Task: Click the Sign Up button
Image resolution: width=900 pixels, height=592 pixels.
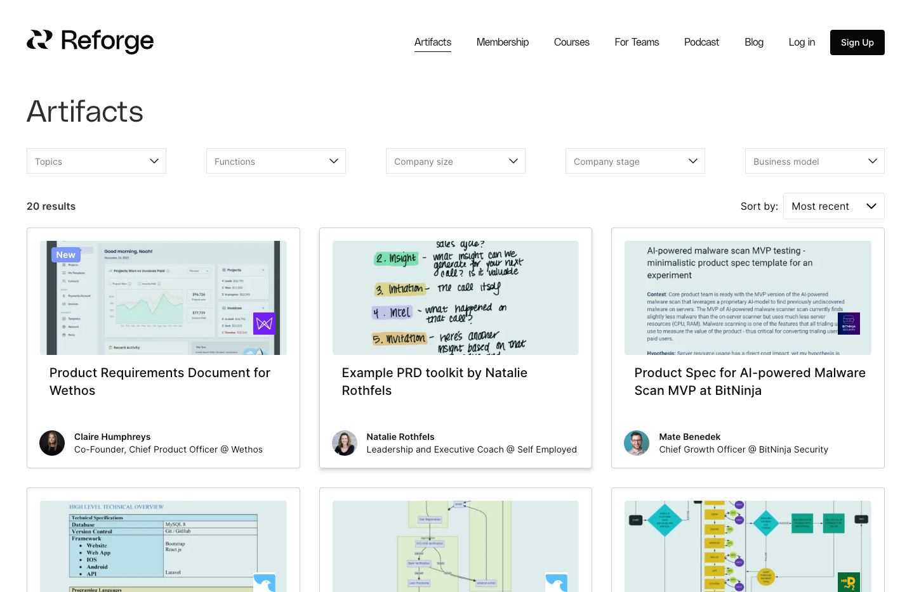Action: coord(857,42)
